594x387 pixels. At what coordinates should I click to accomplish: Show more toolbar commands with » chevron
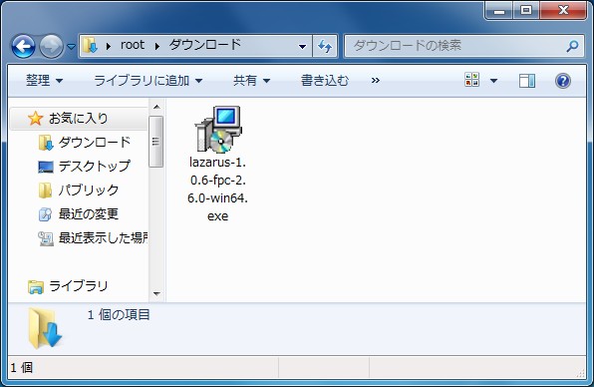[376, 81]
